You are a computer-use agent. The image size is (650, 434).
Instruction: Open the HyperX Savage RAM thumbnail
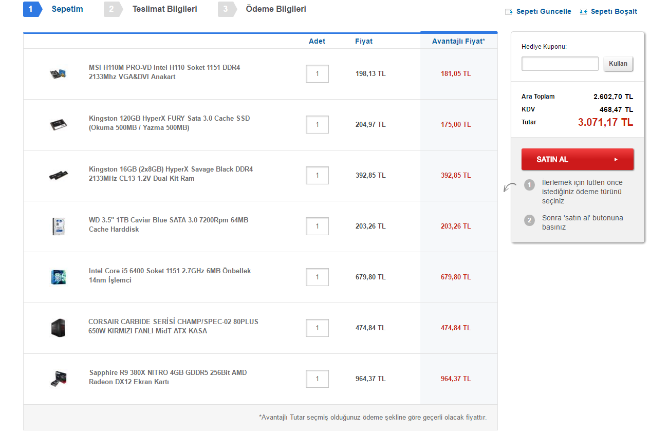click(x=58, y=175)
